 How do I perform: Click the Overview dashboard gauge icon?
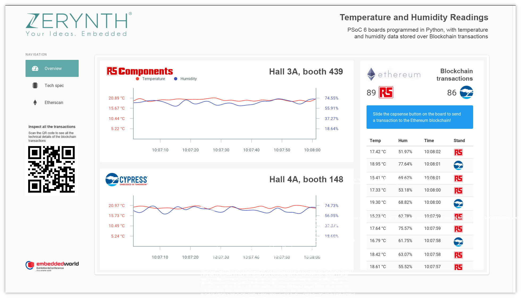[35, 68]
